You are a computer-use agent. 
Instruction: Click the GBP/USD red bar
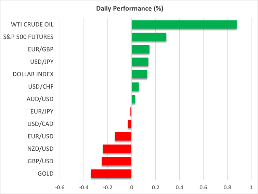pyautogui.click(x=117, y=161)
